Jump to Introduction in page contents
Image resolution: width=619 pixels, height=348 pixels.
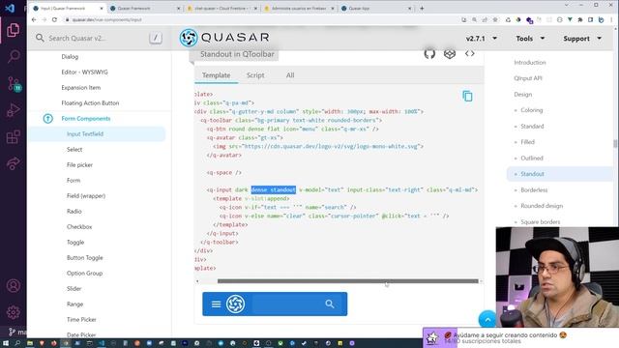pos(530,62)
